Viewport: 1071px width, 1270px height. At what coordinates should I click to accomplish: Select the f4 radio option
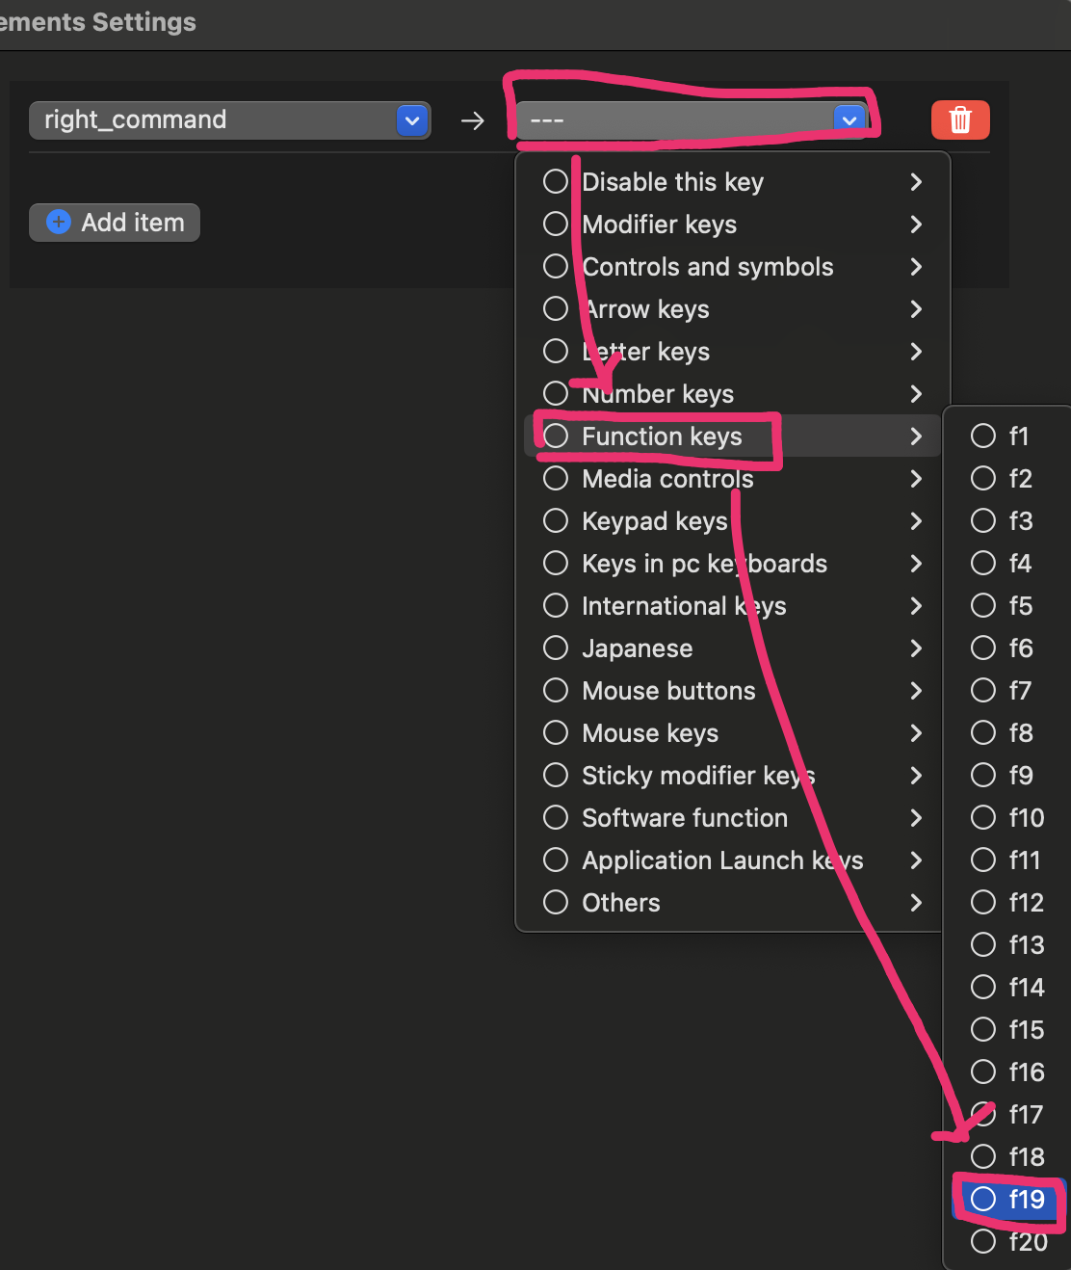pyautogui.click(x=983, y=564)
